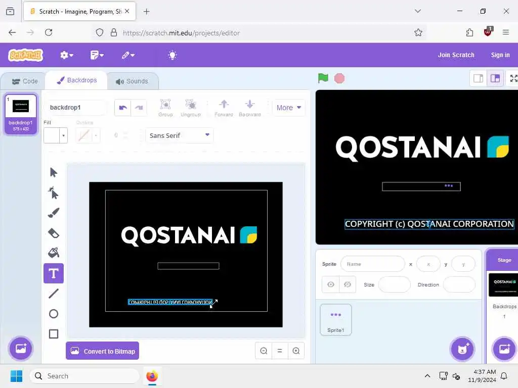
Task: Click the red stop button
Action: tap(339, 78)
